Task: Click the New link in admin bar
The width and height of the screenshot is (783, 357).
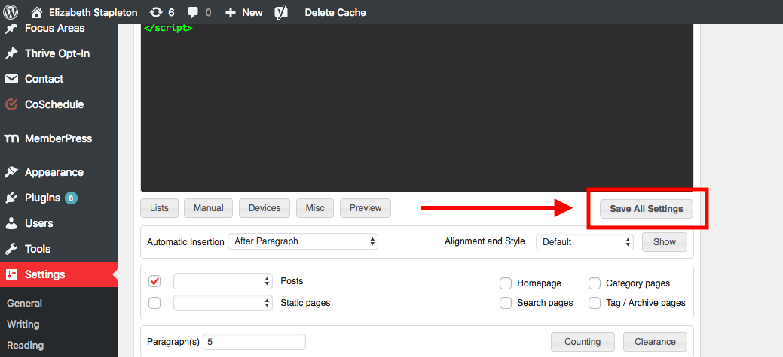Action: pos(252,13)
